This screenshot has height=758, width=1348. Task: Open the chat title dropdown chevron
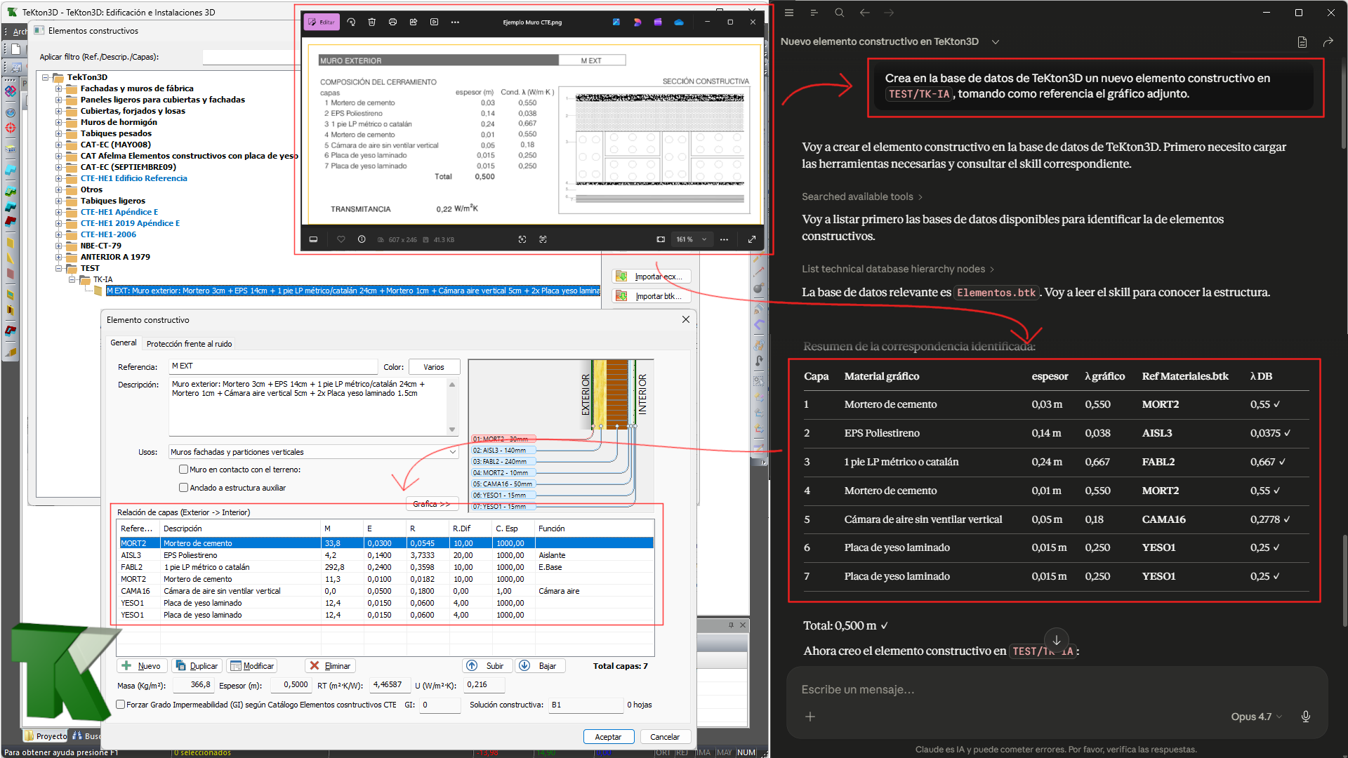coord(996,41)
